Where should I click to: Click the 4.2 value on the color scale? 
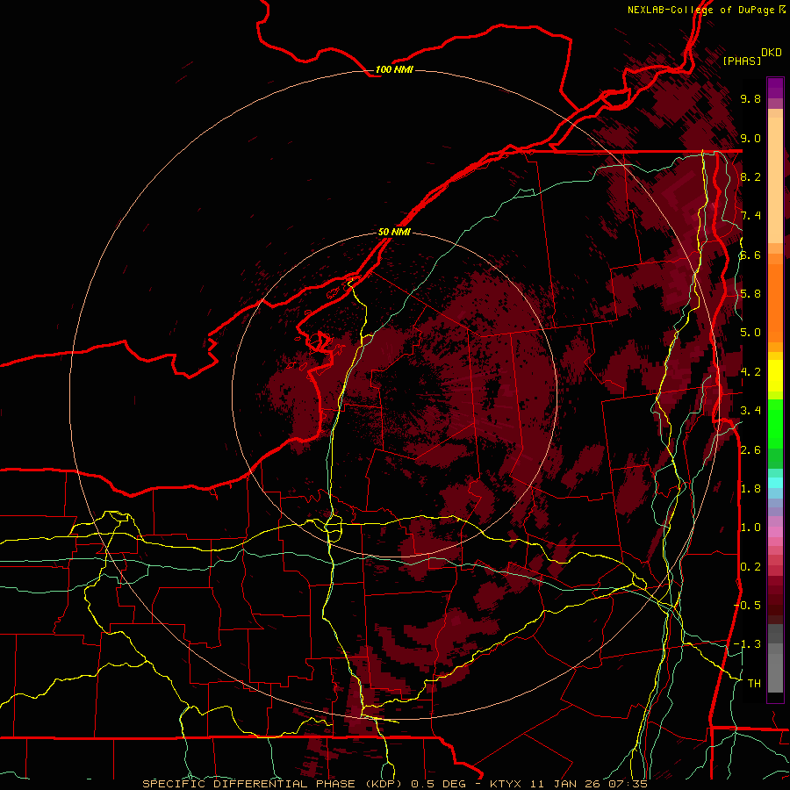pyautogui.click(x=750, y=372)
